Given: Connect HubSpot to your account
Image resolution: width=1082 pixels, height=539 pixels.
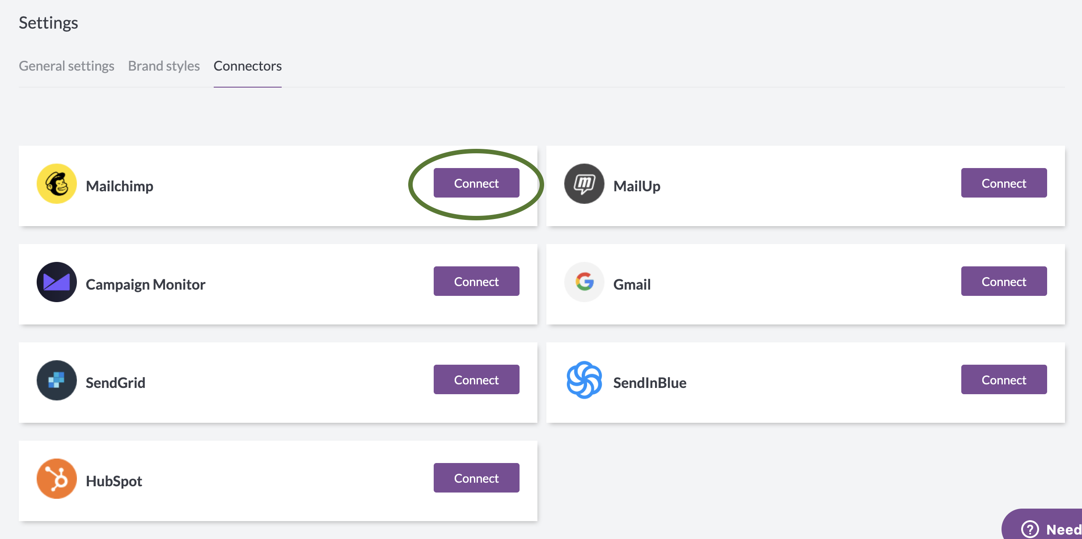Looking at the screenshot, I should (x=476, y=478).
